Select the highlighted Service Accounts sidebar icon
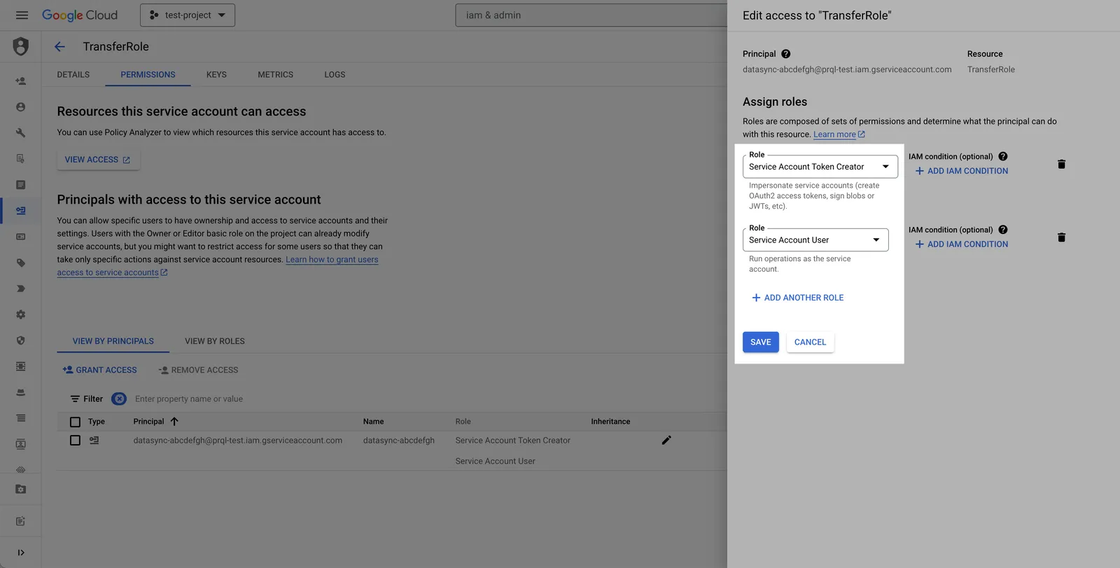 pos(21,210)
